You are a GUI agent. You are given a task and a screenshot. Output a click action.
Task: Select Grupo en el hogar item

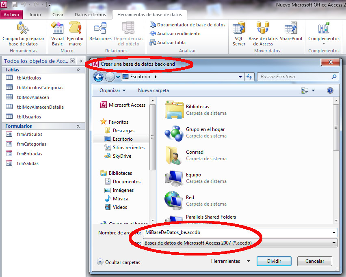(x=195, y=133)
